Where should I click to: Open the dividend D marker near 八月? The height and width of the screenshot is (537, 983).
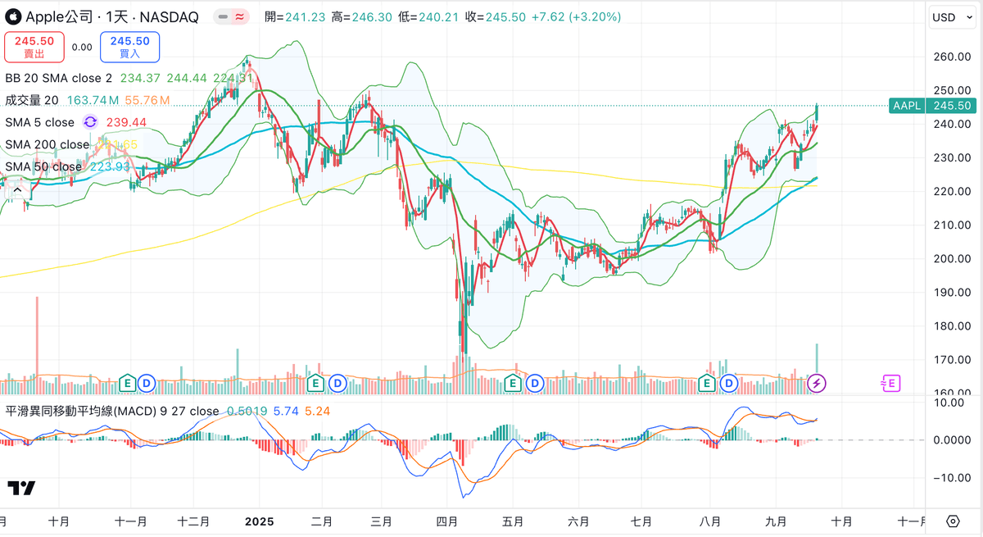[x=728, y=382]
